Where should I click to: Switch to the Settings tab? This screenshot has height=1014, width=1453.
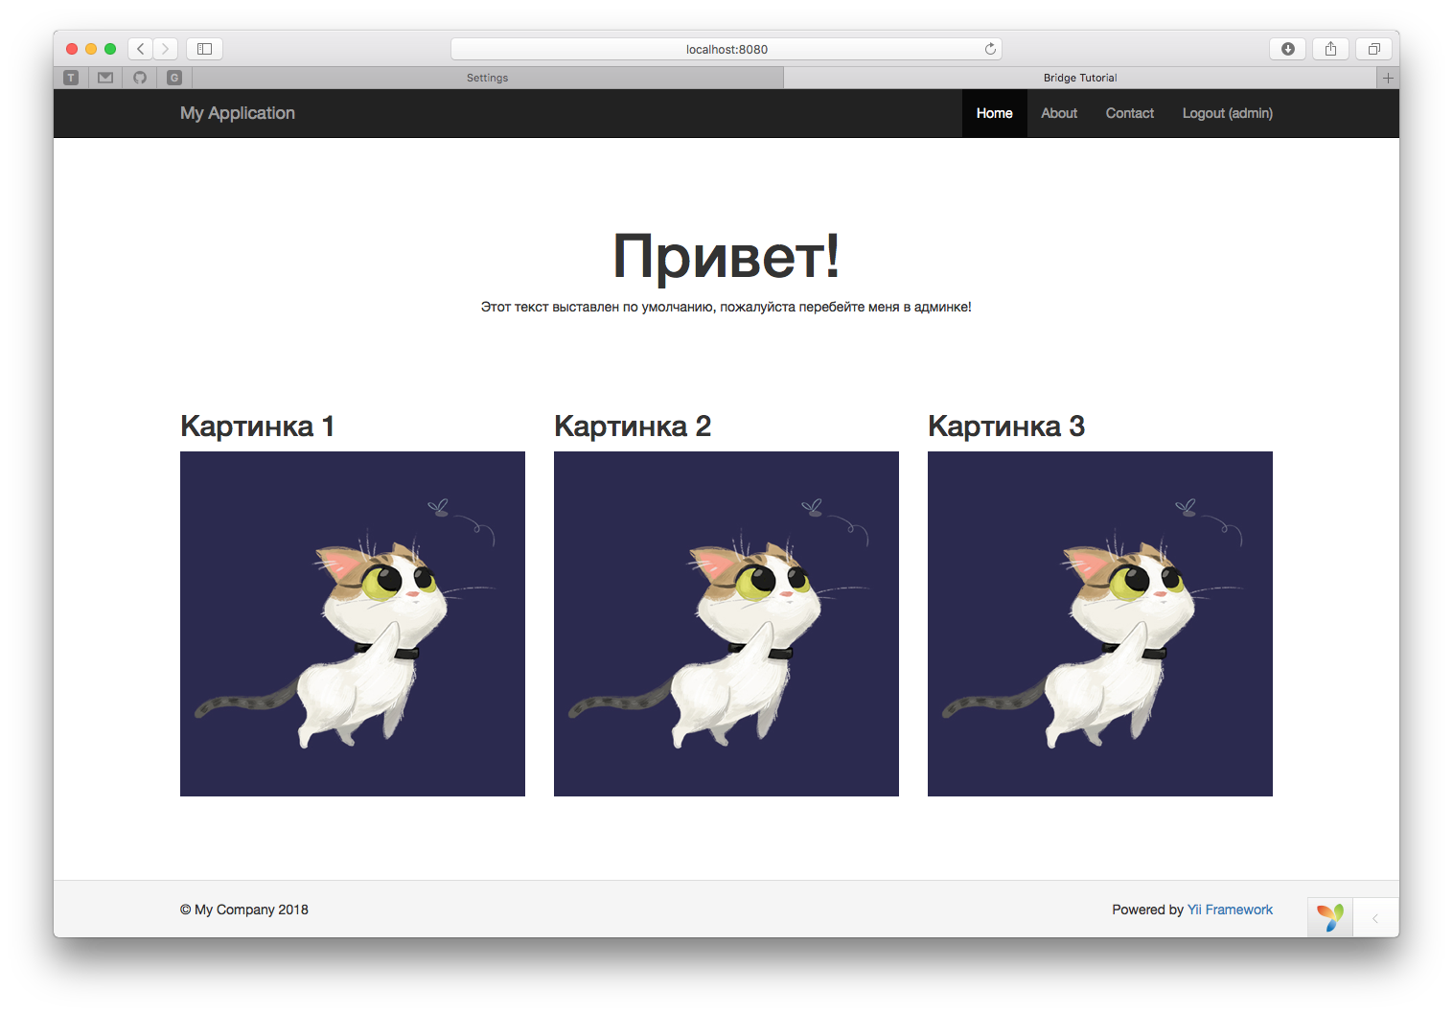tap(488, 78)
